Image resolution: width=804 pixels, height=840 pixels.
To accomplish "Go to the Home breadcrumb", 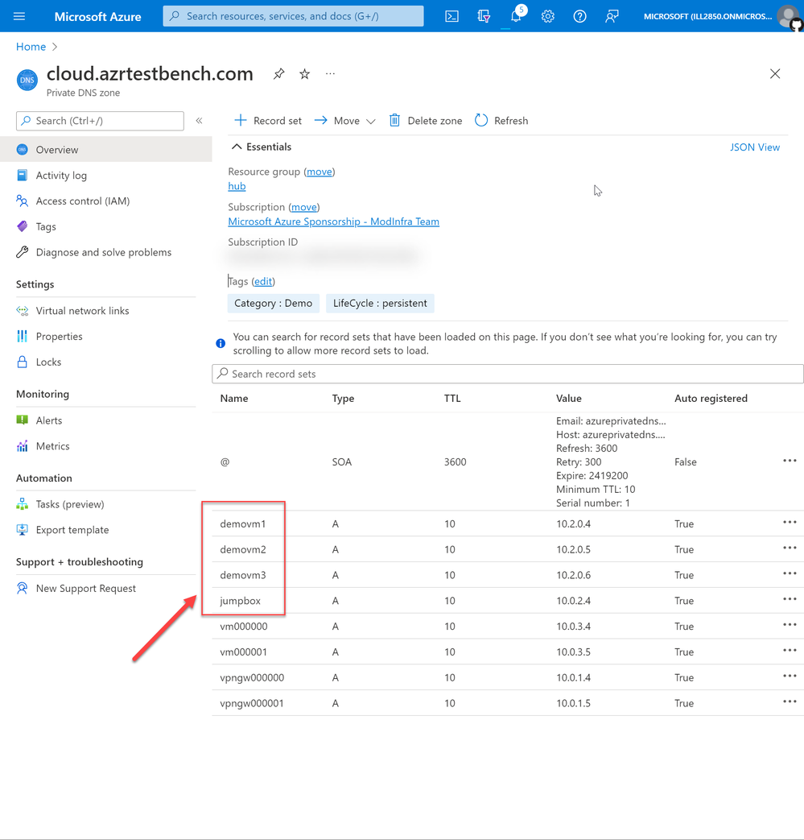I will tap(31, 47).
